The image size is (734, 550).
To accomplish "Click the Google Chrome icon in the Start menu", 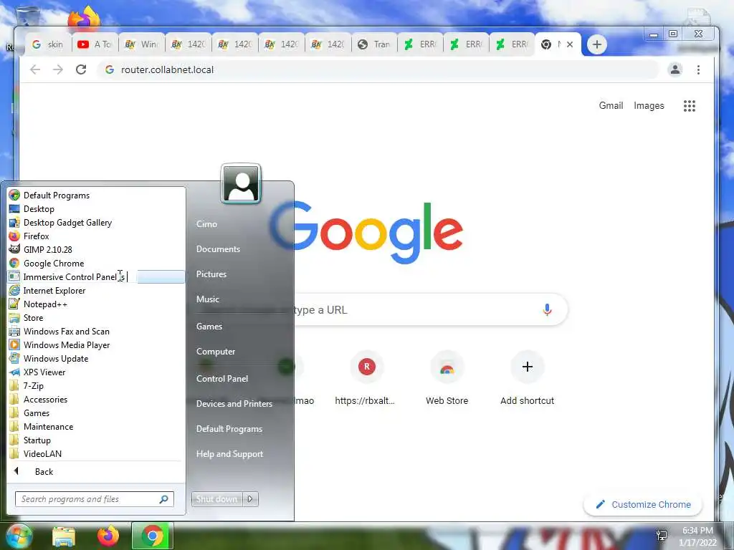I will pyautogui.click(x=14, y=263).
